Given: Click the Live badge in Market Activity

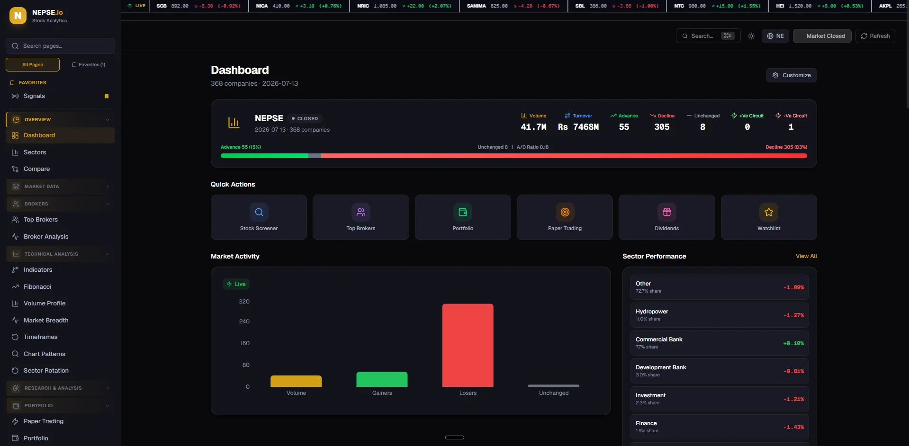Looking at the screenshot, I should coord(236,284).
